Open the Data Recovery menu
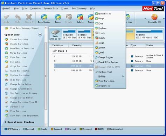This screenshot has height=136, width=166. (x=79, y=8)
